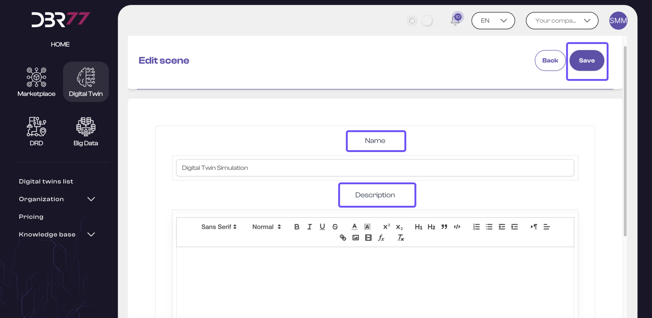Apply strikethrough in the description toolbar

335,227
